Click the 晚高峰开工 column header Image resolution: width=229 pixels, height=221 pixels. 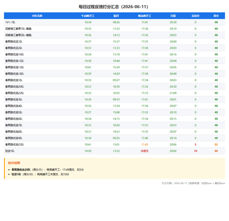145,16
